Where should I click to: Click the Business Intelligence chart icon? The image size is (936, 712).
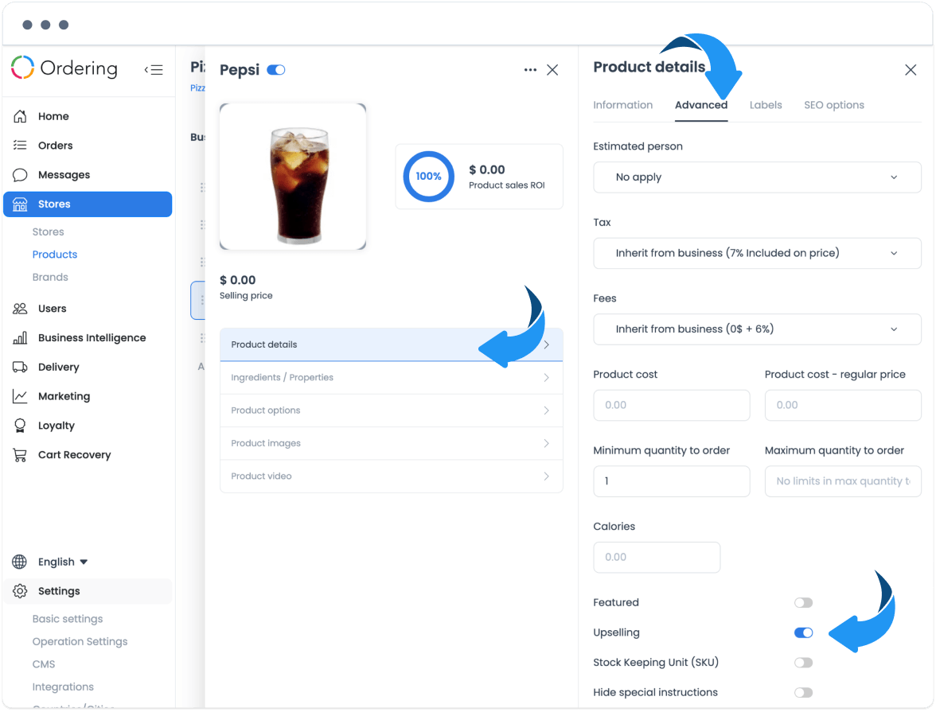pyautogui.click(x=20, y=338)
